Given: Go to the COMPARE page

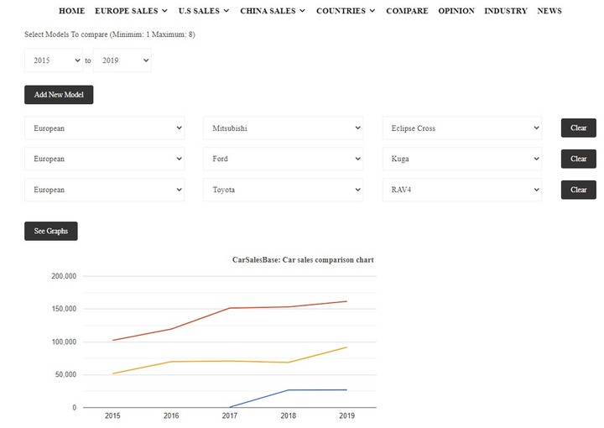Looking at the screenshot, I should 407,11.
